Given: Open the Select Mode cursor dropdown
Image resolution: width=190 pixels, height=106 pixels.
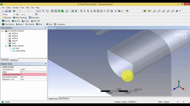Looking at the screenshot, I should 48,11.
